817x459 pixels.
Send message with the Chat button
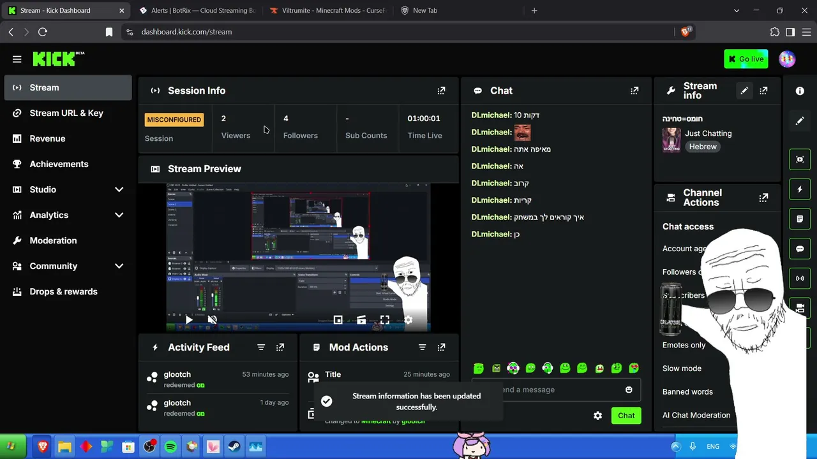[x=626, y=416]
